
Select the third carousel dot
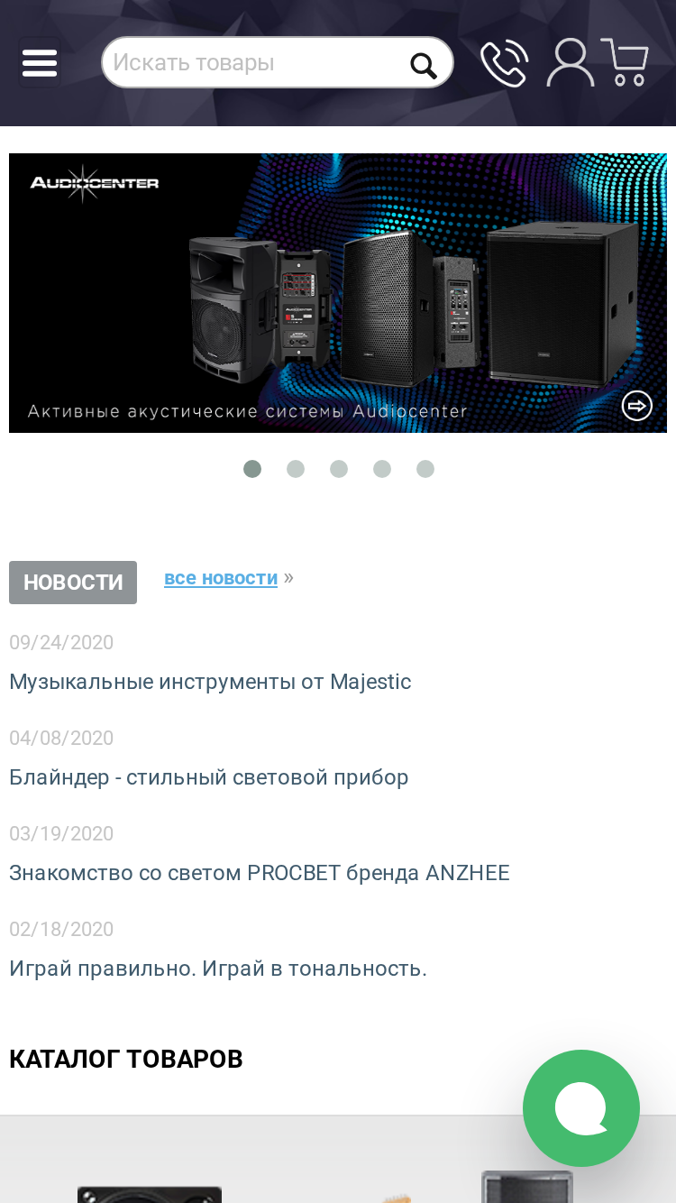(339, 469)
